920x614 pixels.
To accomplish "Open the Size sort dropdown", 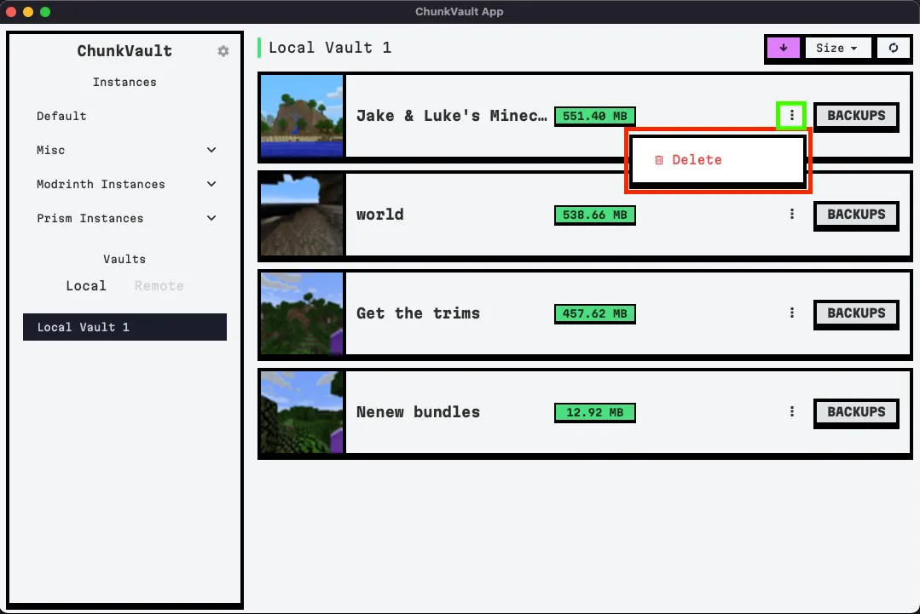I will tap(836, 48).
